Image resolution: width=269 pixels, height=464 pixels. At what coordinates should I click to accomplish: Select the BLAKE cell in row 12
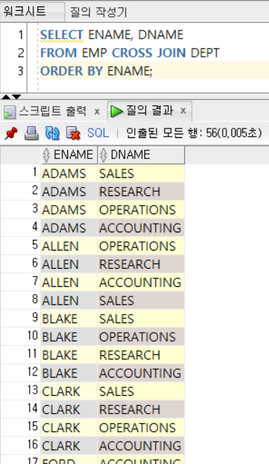tap(69, 373)
